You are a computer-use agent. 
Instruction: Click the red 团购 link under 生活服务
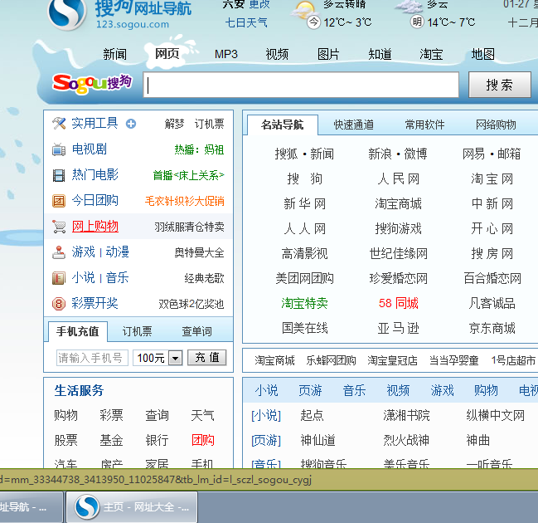(203, 441)
